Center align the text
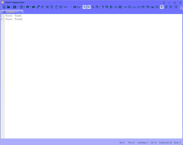The height and width of the screenshot is (145, 183). coord(166,7)
